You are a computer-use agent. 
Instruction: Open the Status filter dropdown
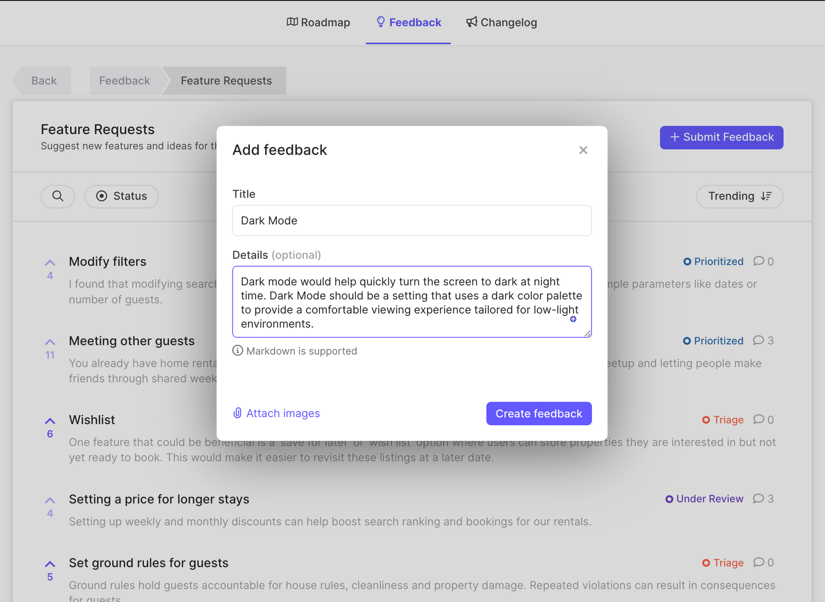click(121, 196)
